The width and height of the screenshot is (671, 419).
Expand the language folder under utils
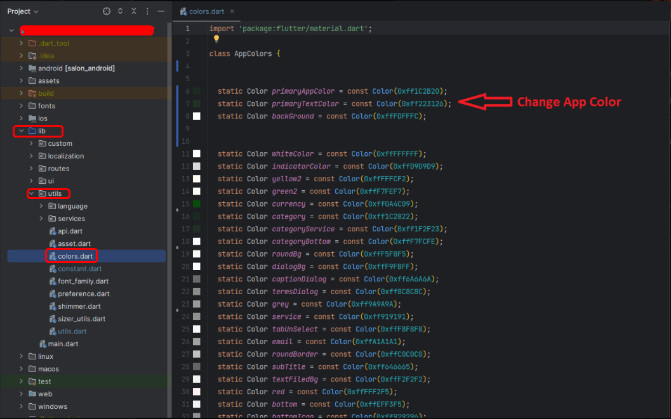[42, 206]
